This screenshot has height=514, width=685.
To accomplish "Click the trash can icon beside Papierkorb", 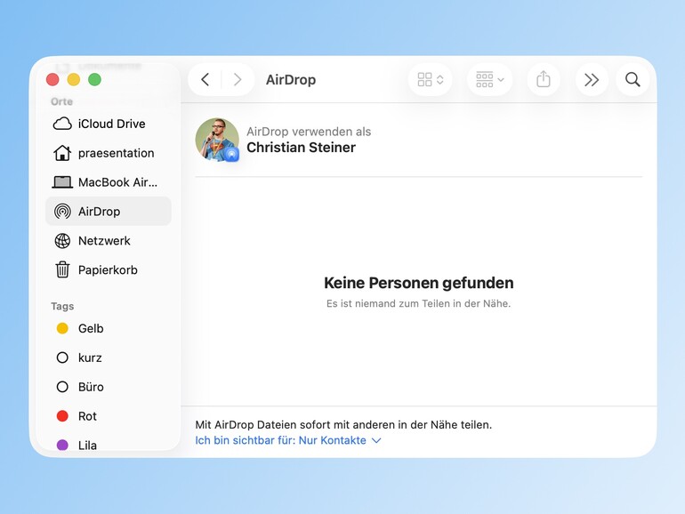I will [62, 269].
